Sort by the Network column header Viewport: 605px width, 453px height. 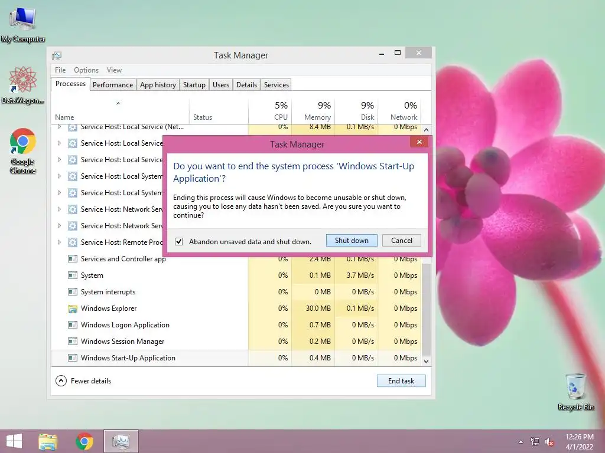(399, 111)
